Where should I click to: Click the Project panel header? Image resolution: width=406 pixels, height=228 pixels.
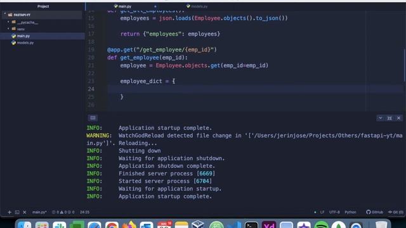(43, 6)
